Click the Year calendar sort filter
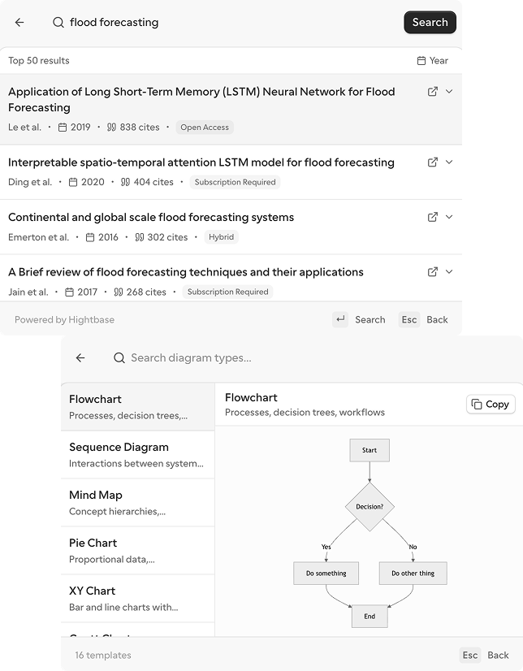 432,61
